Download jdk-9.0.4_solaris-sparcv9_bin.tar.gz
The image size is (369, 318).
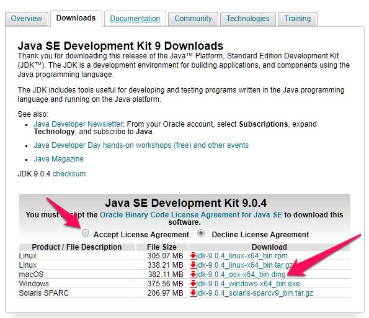coord(255,293)
